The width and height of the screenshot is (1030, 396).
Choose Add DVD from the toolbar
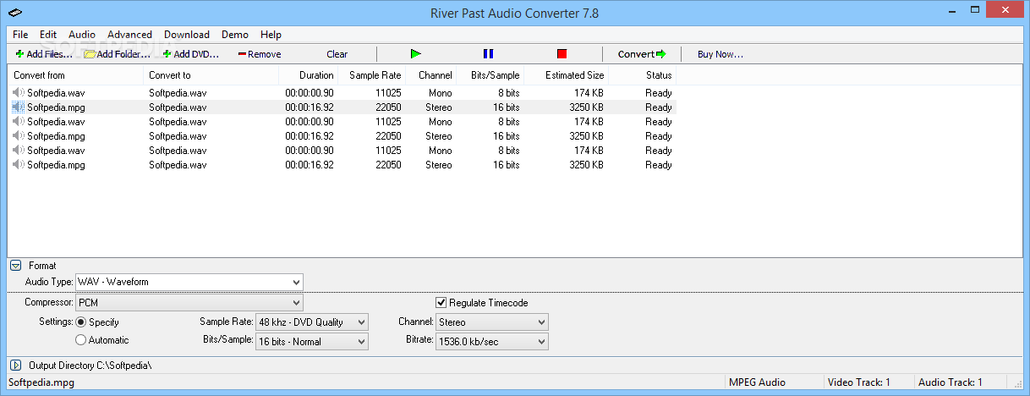(191, 54)
